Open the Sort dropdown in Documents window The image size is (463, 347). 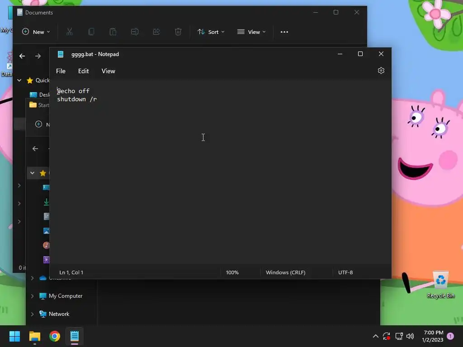coord(211,32)
